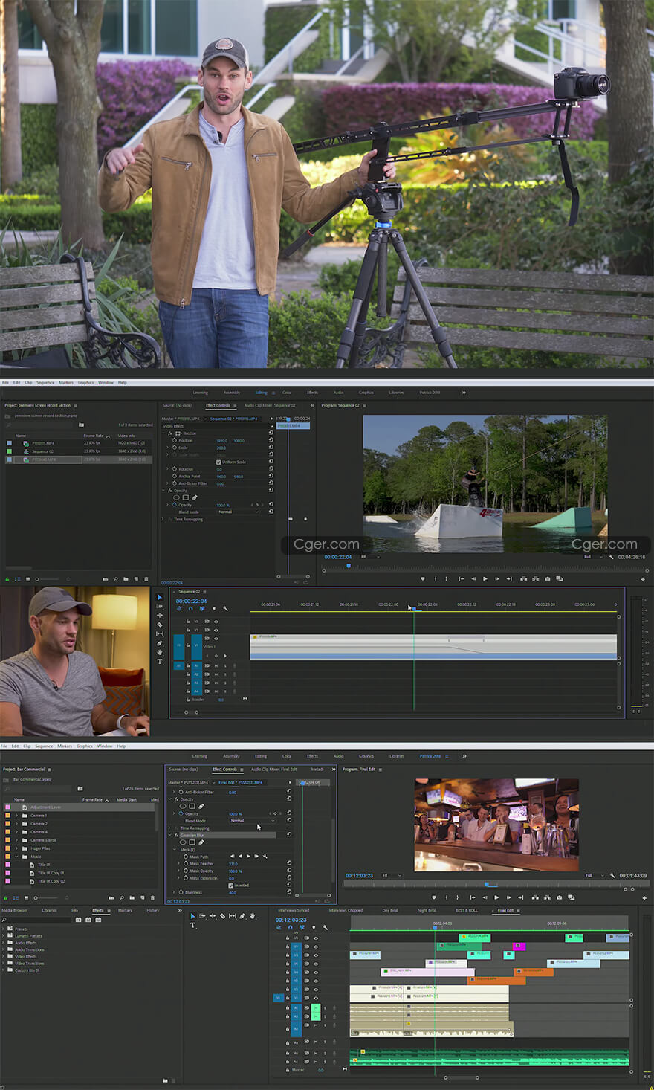Open settings wrench in Sequence 02 program monitor
The width and height of the screenshot is (654, 1090).
tap(612, 556)
